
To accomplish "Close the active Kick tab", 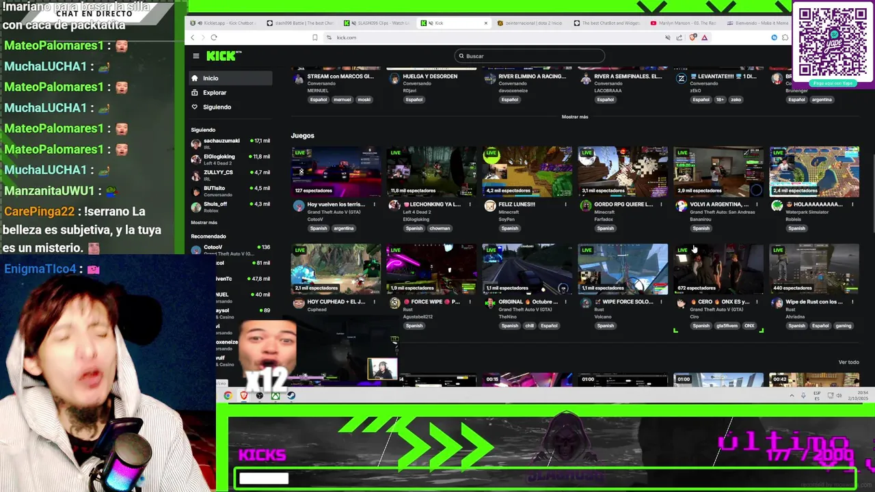I will point(485,23).
